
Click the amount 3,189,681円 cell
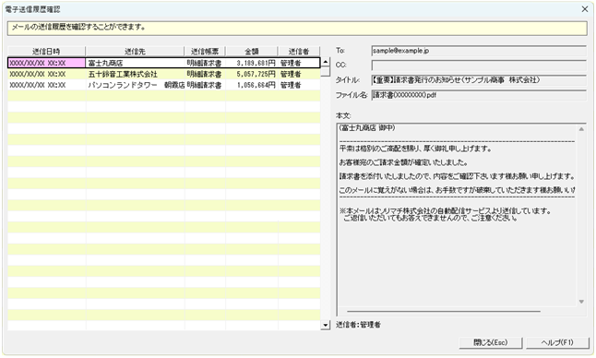252,63
